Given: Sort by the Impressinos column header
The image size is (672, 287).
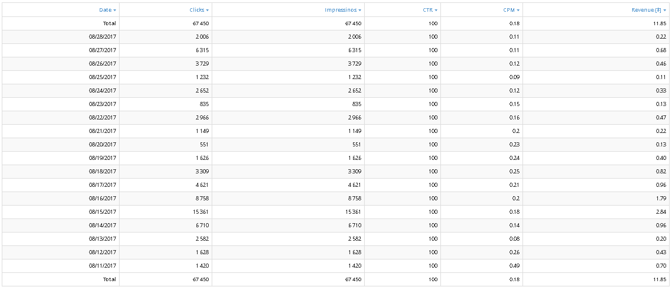Looking at the screenshot, I should tap(342, 10).
